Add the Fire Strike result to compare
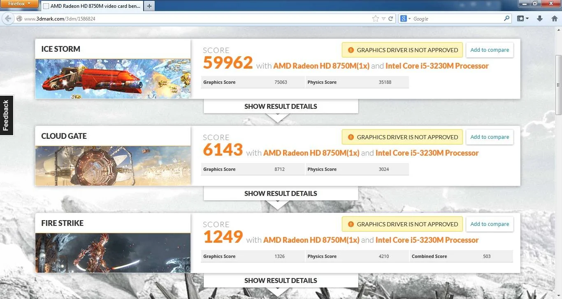This screenshot has width=562, height=299. coord(490,224)
